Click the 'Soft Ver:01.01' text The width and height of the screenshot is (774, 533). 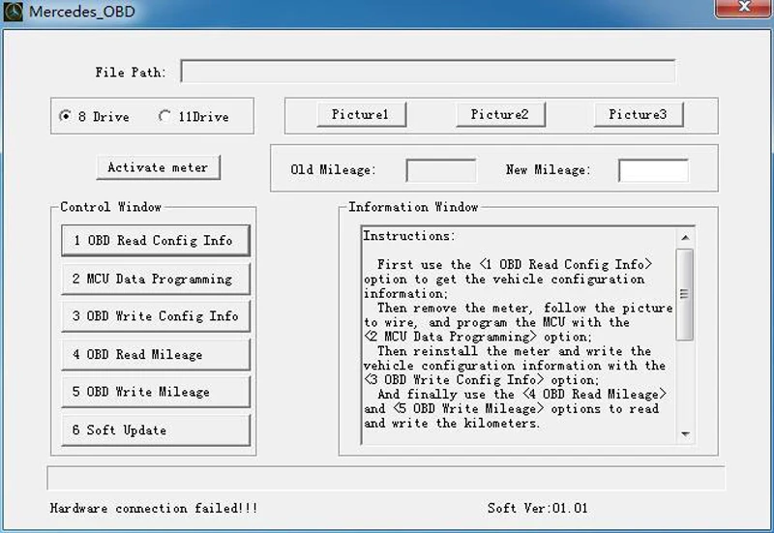(538, 508)
